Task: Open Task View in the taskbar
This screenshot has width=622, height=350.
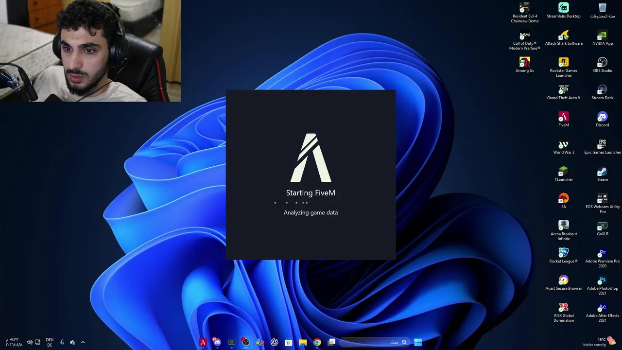Action: tap(331, 342)
